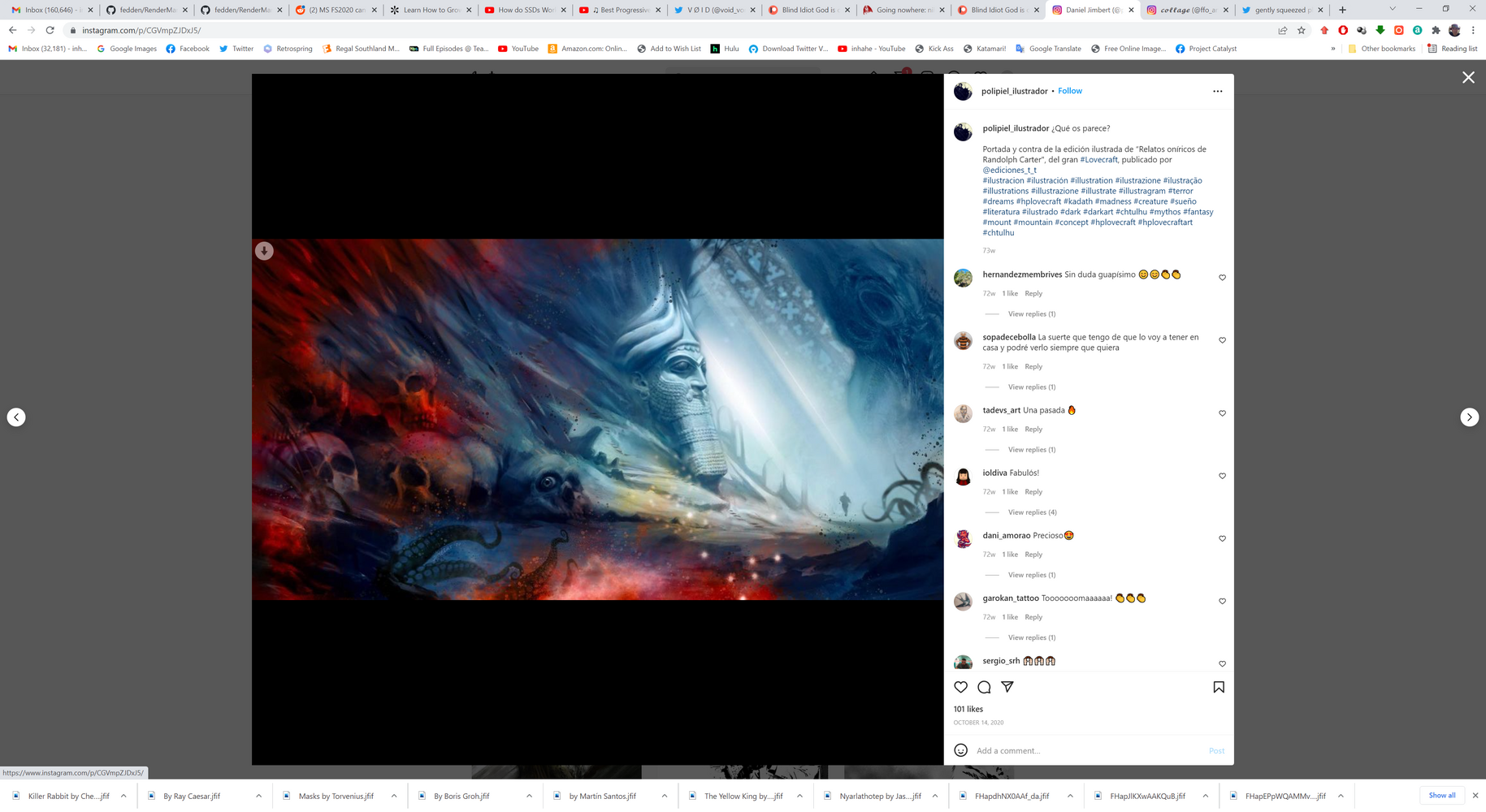
Task: Expand replies under sopadecebolla's comment
Action: (1032, 387)
